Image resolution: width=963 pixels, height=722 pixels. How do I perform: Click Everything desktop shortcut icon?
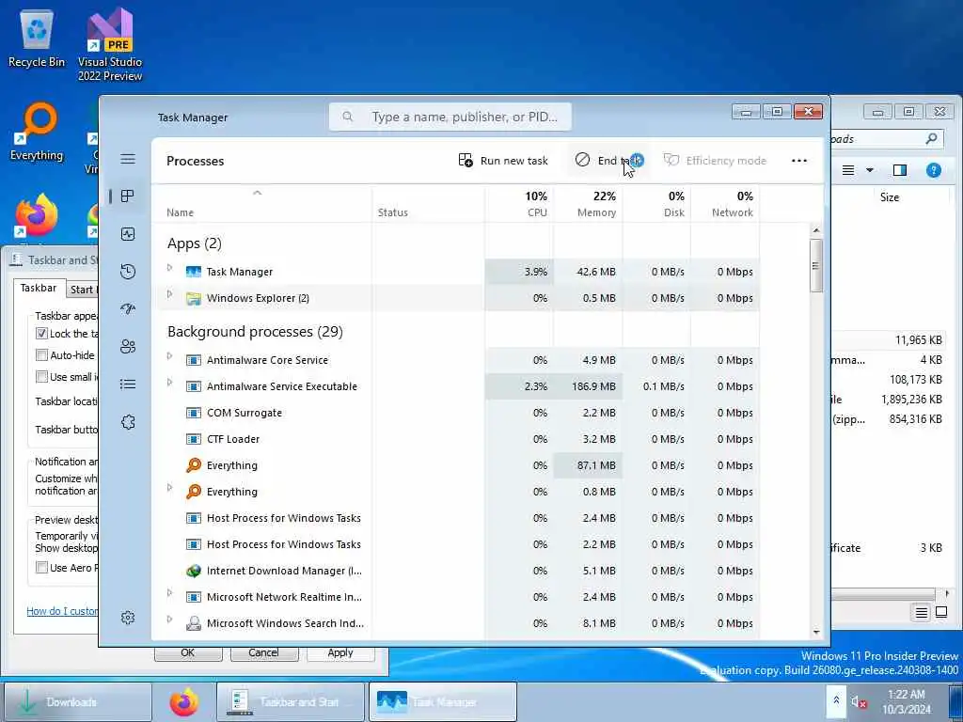click(x=37, y=123)
